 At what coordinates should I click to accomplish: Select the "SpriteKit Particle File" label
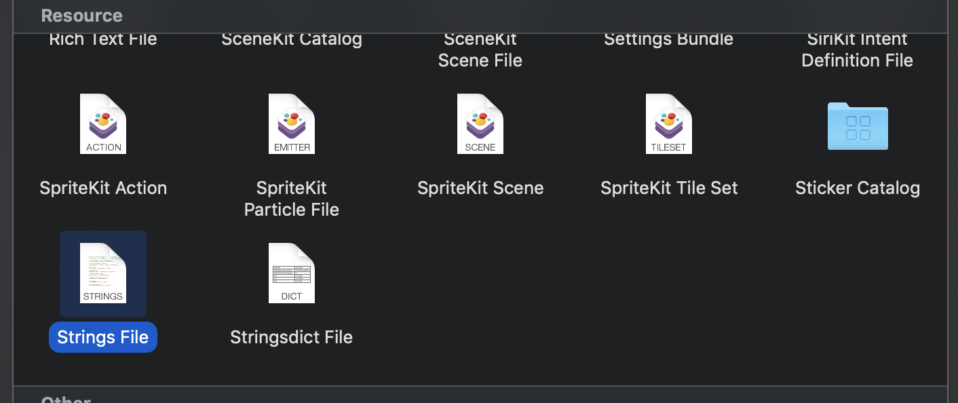[292, 199]
